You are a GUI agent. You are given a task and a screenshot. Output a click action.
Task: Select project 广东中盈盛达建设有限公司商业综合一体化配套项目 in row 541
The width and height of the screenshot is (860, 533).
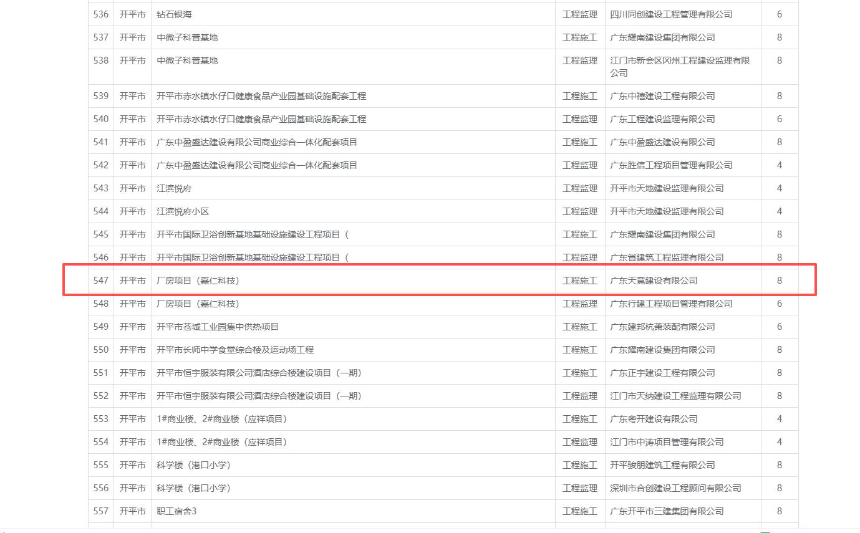tap(257, 142)
